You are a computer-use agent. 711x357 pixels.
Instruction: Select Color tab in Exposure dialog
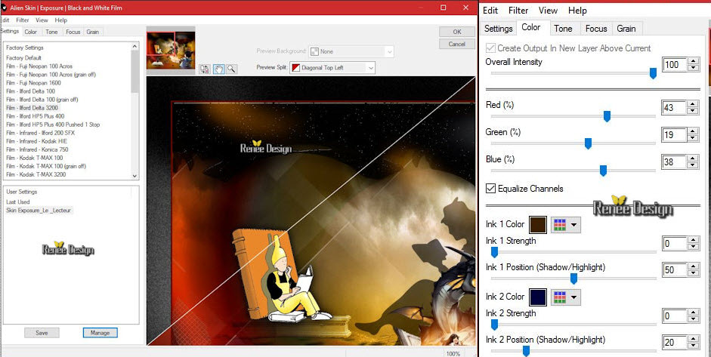(31, 32)
